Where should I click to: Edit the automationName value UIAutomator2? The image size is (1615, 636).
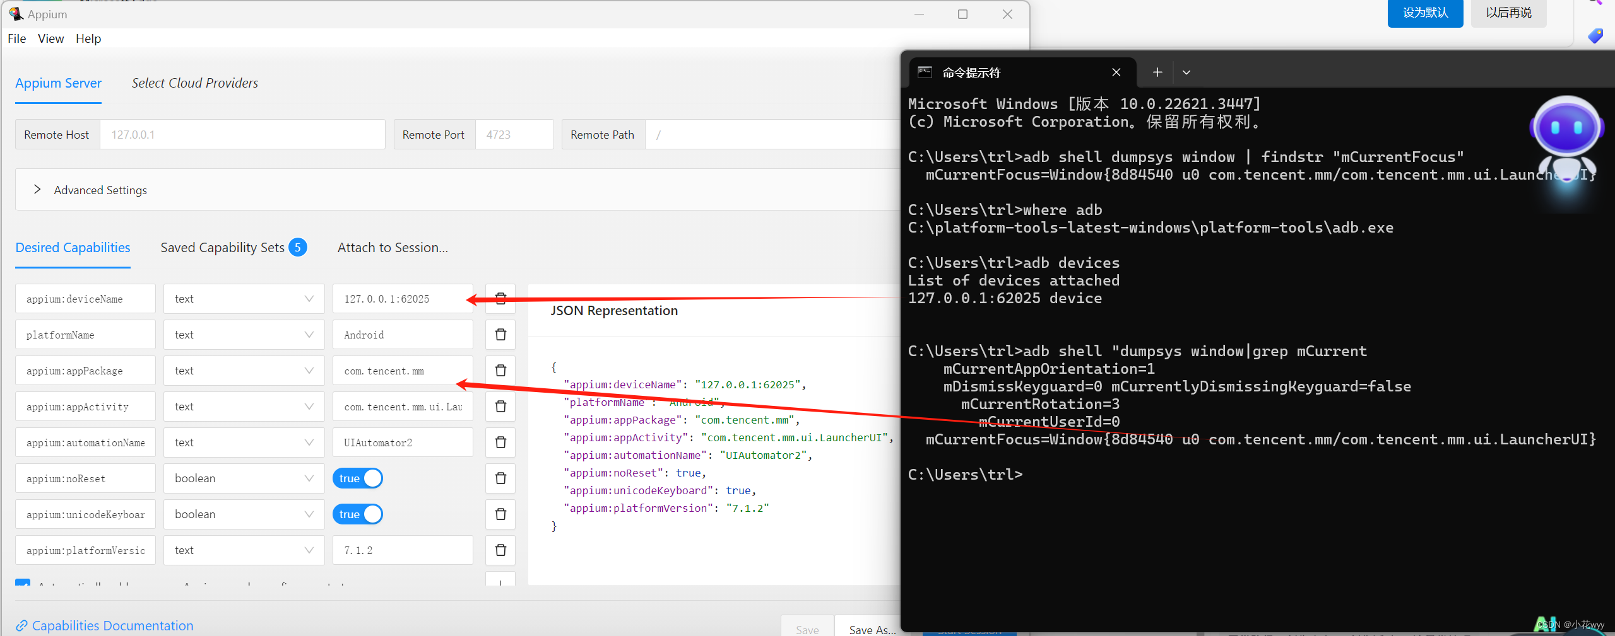pyautogui.click(x=403, y=442)
